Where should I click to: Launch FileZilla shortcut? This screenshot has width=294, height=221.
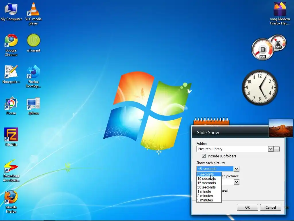coord(11,137)
